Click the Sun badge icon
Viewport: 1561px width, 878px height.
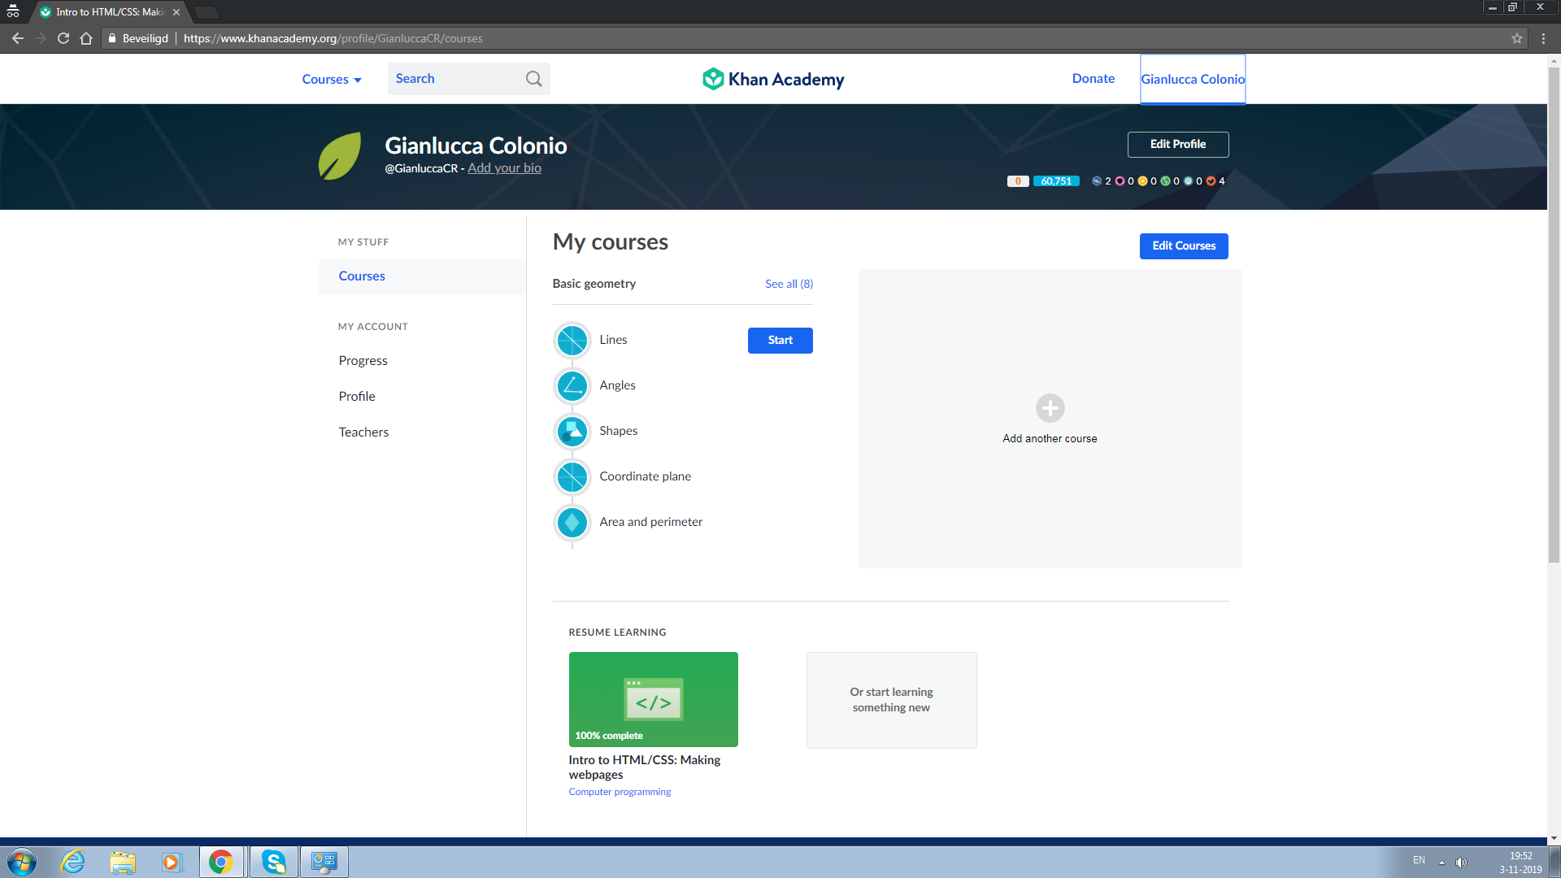click(x=1142, y=181)
